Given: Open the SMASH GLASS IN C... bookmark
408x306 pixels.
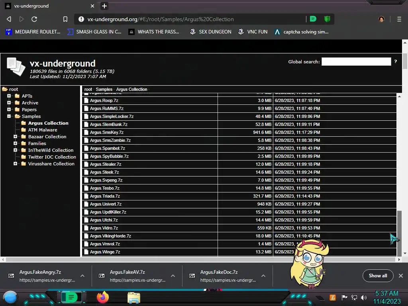Looking at the screenshot, I should [94, 32].
